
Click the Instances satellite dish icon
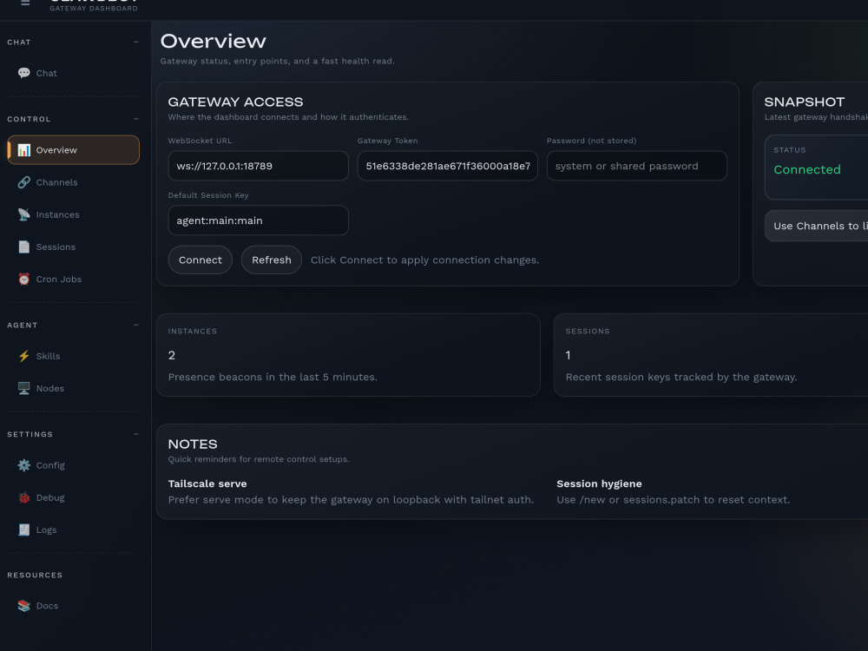23,214
